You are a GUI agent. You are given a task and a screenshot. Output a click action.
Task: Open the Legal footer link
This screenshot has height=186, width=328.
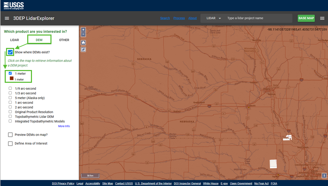point(80,184)
